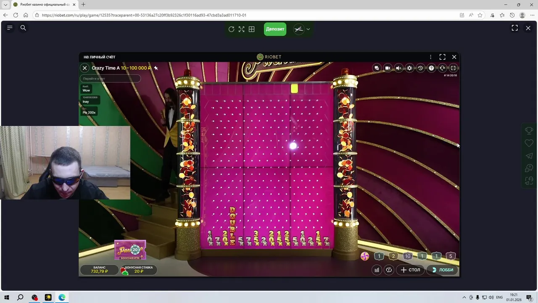Open the statistics bar chart icon
Image resolution: width=538 pixels, height=303 pixels.
click(x=377, y=270)
